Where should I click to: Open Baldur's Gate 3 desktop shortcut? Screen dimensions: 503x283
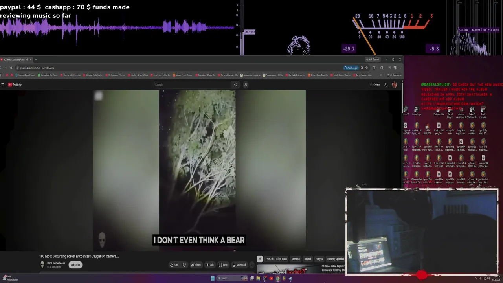coord(439,113)
